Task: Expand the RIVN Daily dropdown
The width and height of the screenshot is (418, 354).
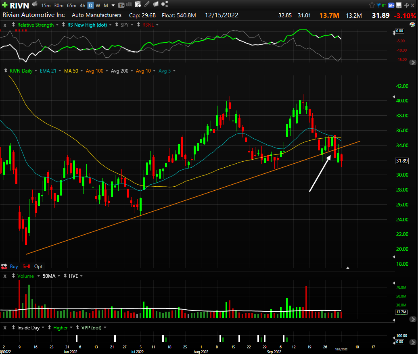Action: (x=36, y=71)
